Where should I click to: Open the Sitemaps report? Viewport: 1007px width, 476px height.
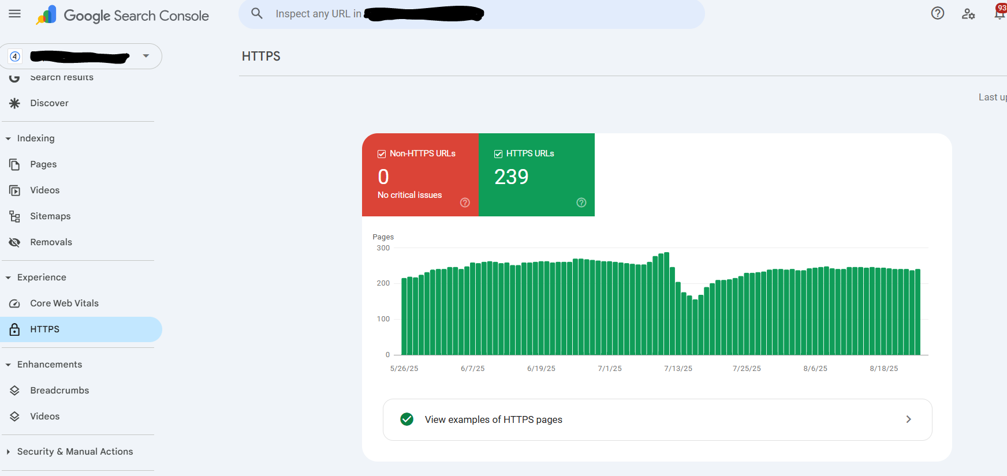click(50, 216)
